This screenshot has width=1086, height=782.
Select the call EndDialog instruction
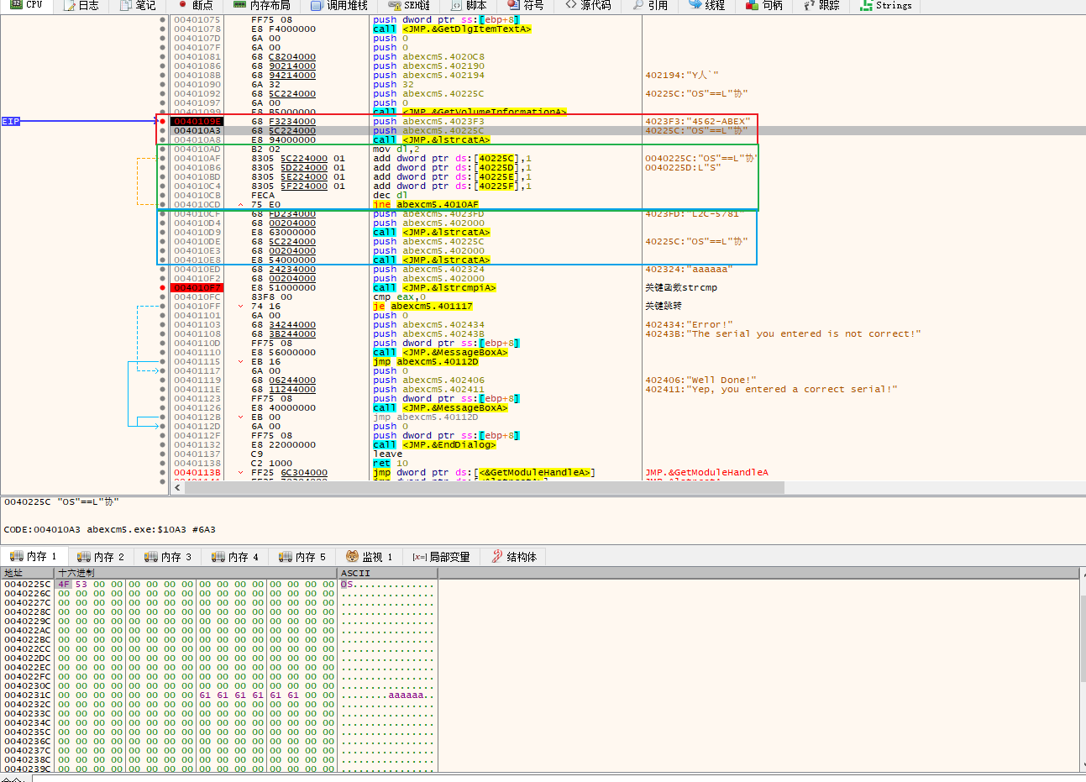click(x=434, y=444)
